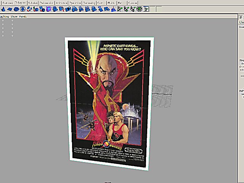Click the channel box display icon

(x=241, y=17)
